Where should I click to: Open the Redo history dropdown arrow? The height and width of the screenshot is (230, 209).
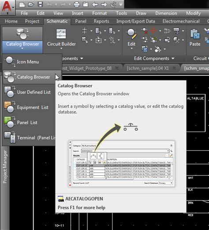(70, 4)
